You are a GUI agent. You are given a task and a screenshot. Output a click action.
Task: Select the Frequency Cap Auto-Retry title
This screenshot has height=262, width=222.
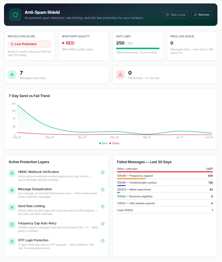point(37,223)
